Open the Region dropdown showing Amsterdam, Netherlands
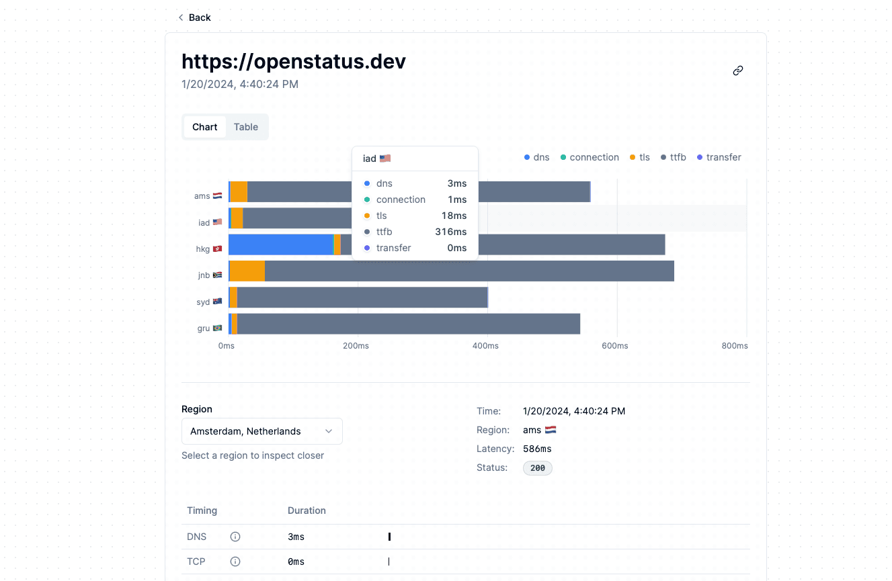892x581 pixels. pos(261,431)
